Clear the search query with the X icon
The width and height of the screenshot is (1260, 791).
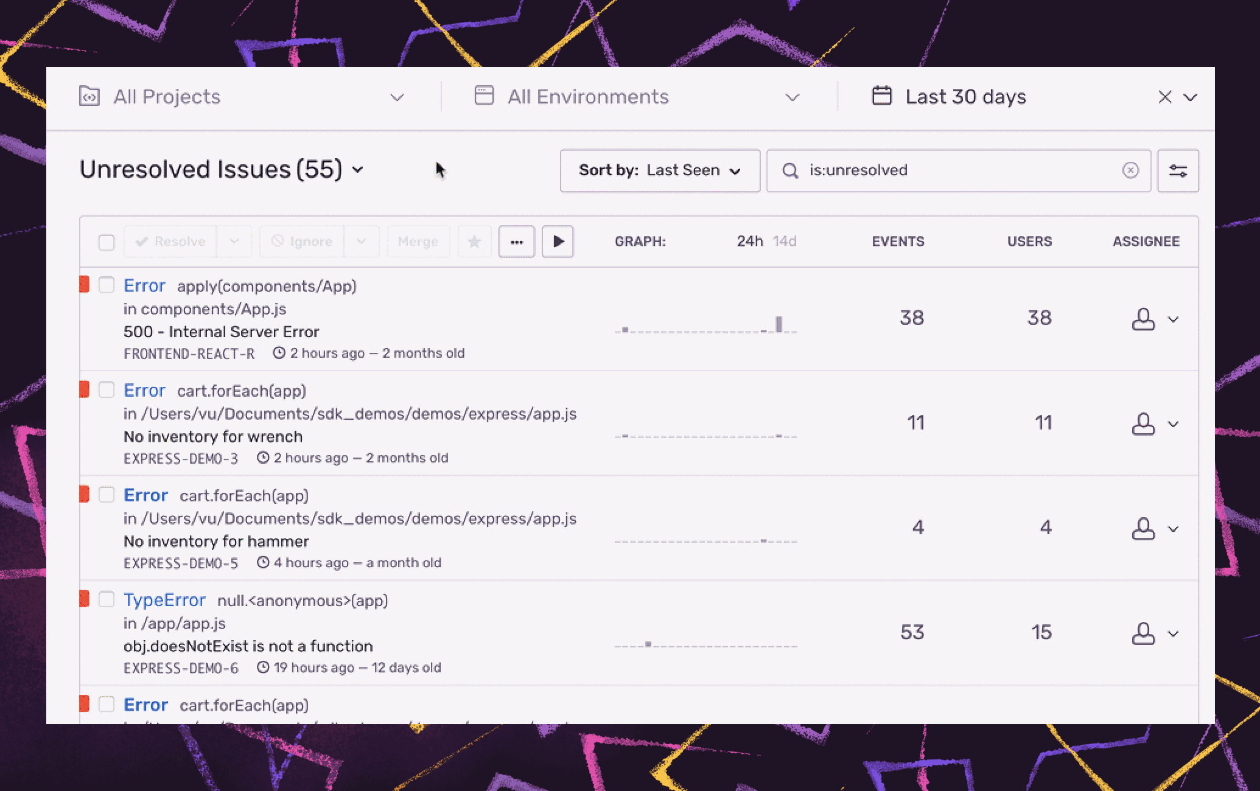pyautogui.click(x=1130, y=170)
